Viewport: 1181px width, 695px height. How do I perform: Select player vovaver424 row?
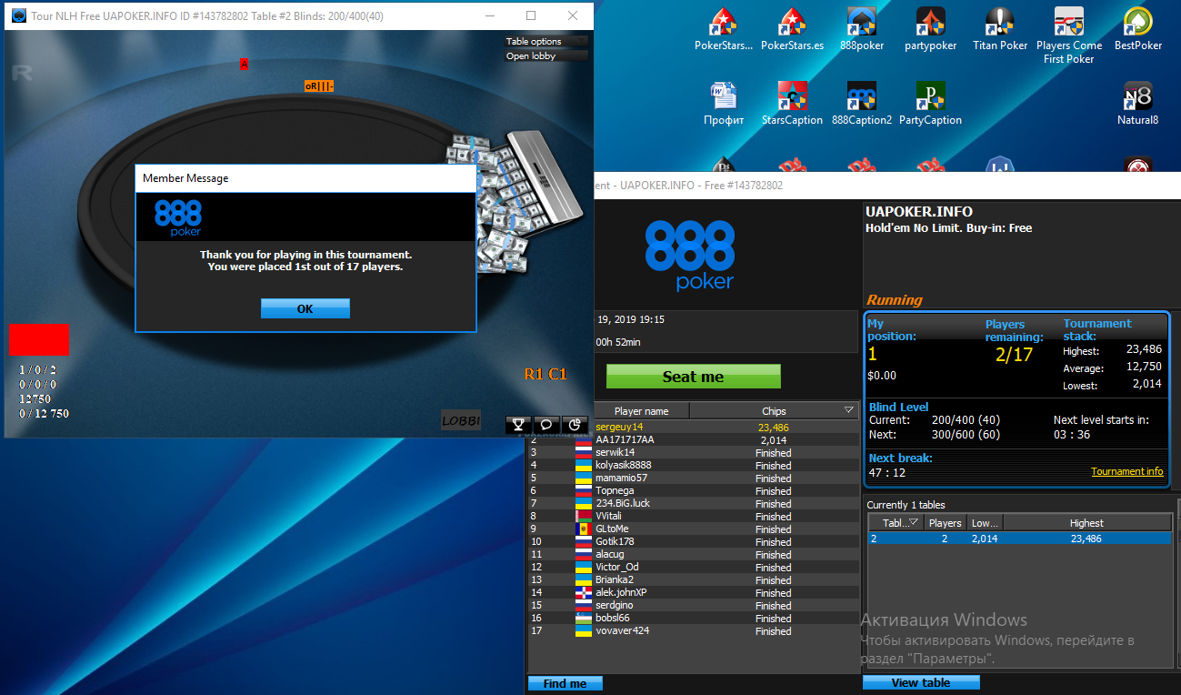click(693, 630)
